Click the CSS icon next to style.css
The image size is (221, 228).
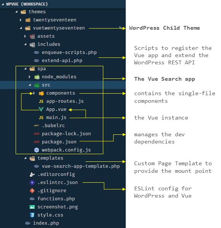[32, 215]
